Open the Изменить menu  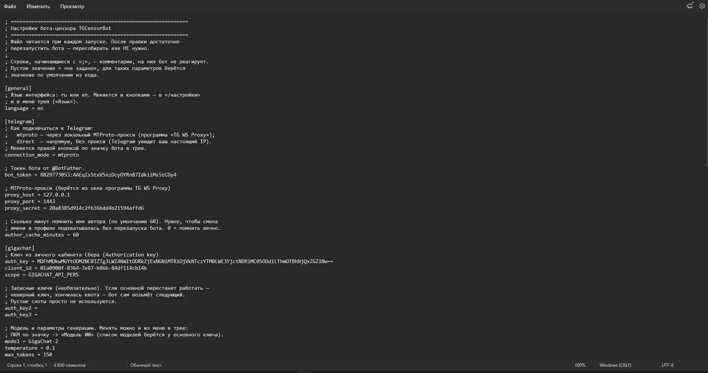[x=38, y=6]
